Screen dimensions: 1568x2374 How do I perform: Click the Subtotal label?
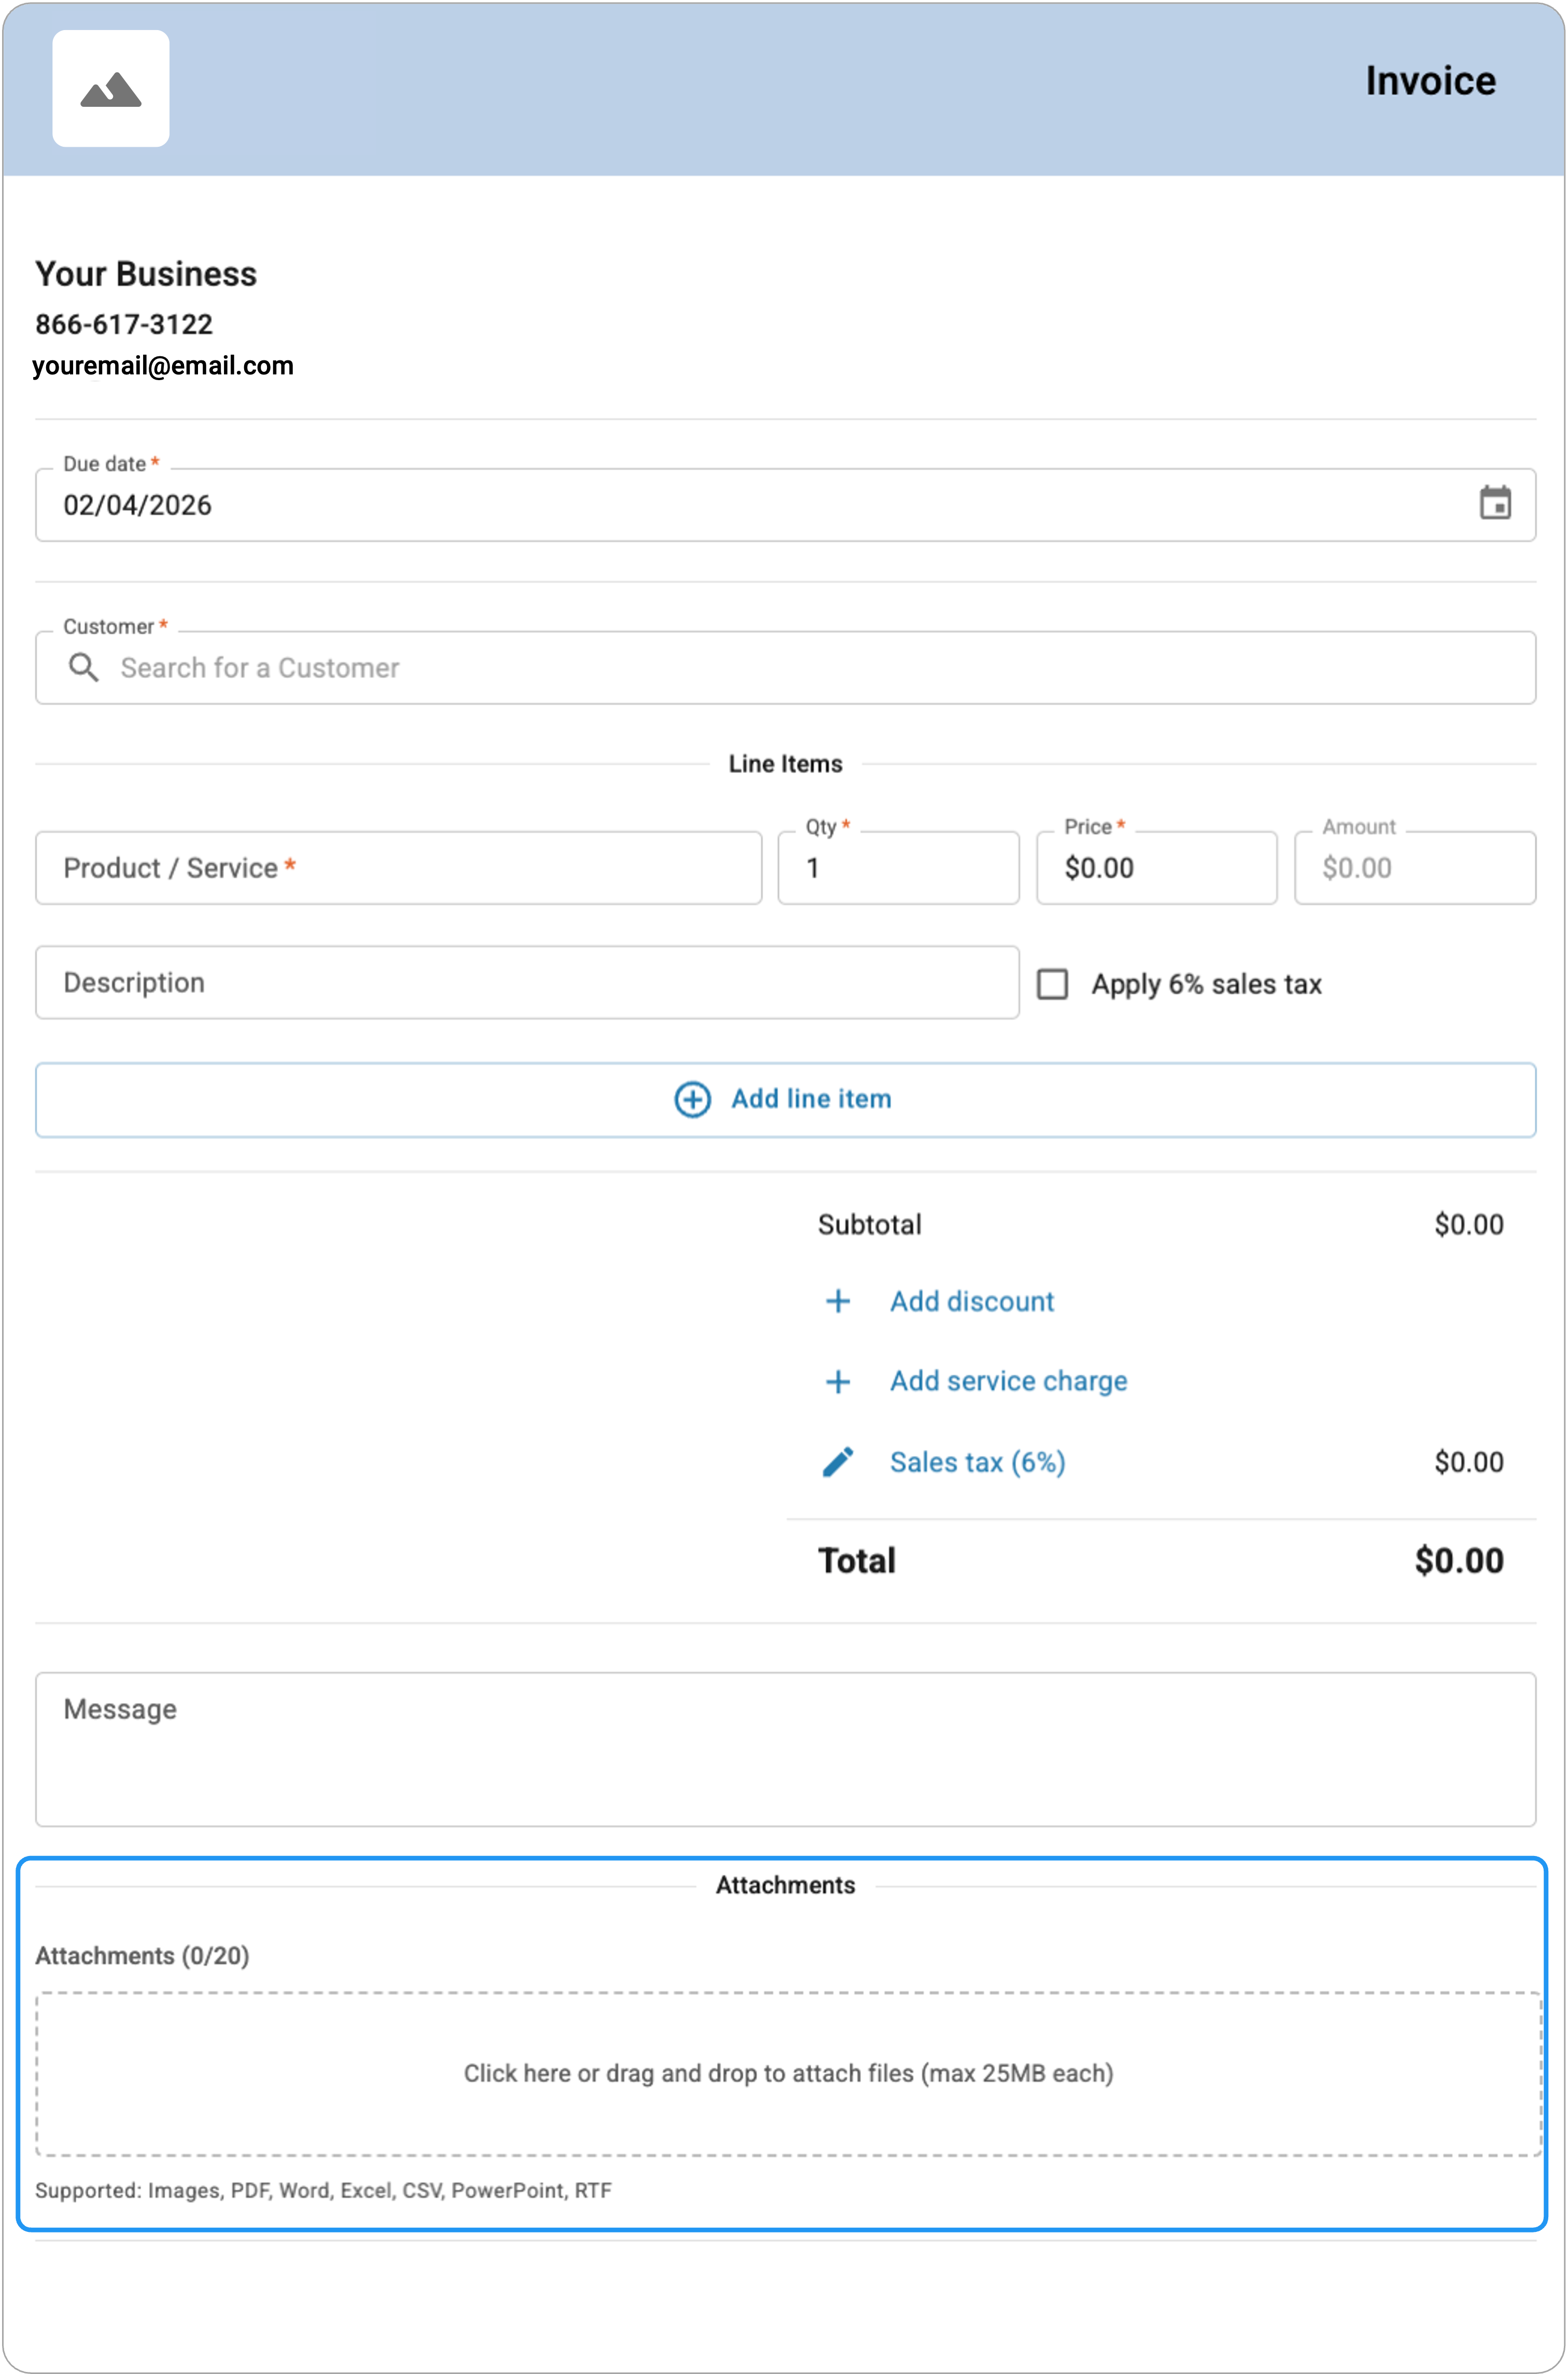870,1224
